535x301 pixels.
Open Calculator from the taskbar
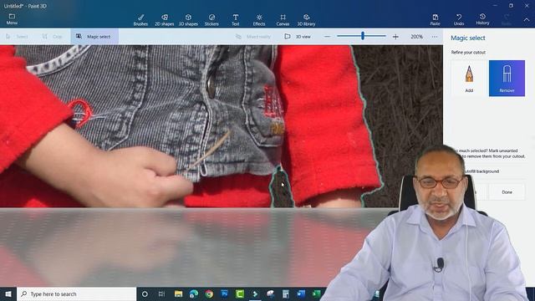286,293
